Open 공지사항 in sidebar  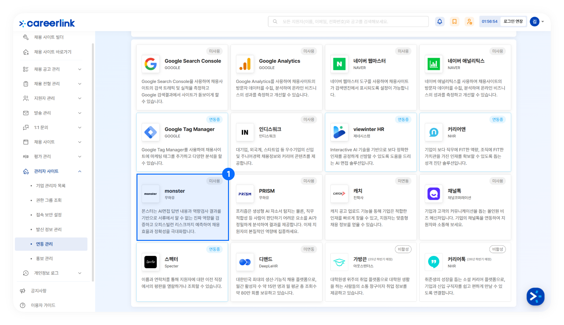tap(39, 291)
